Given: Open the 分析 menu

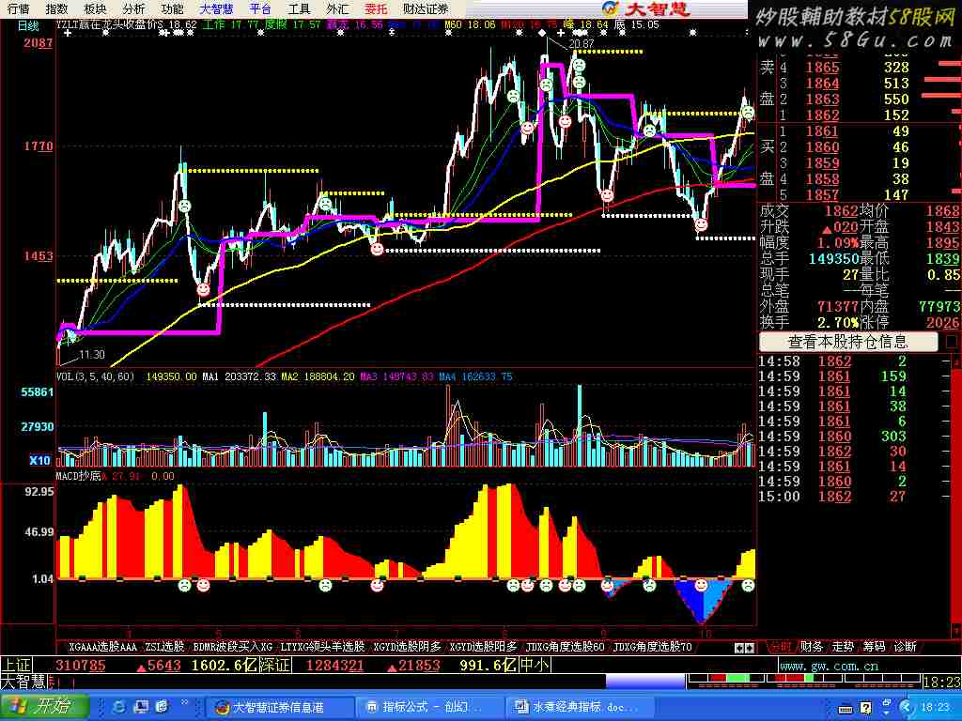Looking at the screenshot, I should 133,8.
